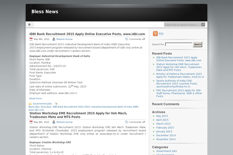Viewport: 233px width, 155px height.
Task: Click the home icon in navigation bar
Action: point(30,25)
